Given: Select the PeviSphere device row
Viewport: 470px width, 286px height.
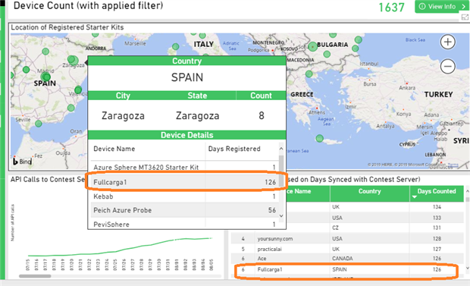Looking at the screenshot, I should [x=185, y=224].
